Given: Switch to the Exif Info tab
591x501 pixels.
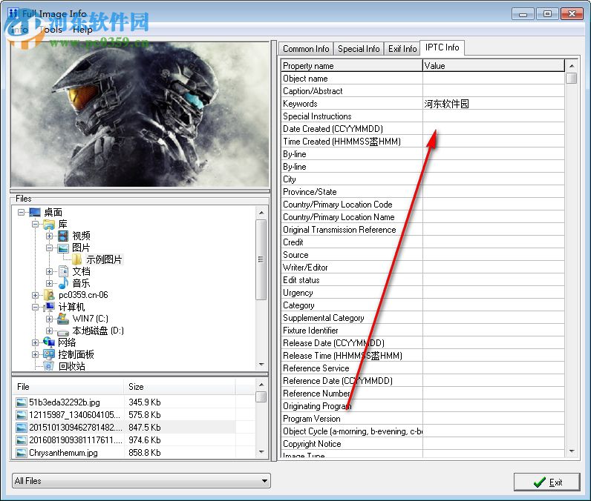Looking at the screenshot, I should pyautogui.click(x=402, y=49).
